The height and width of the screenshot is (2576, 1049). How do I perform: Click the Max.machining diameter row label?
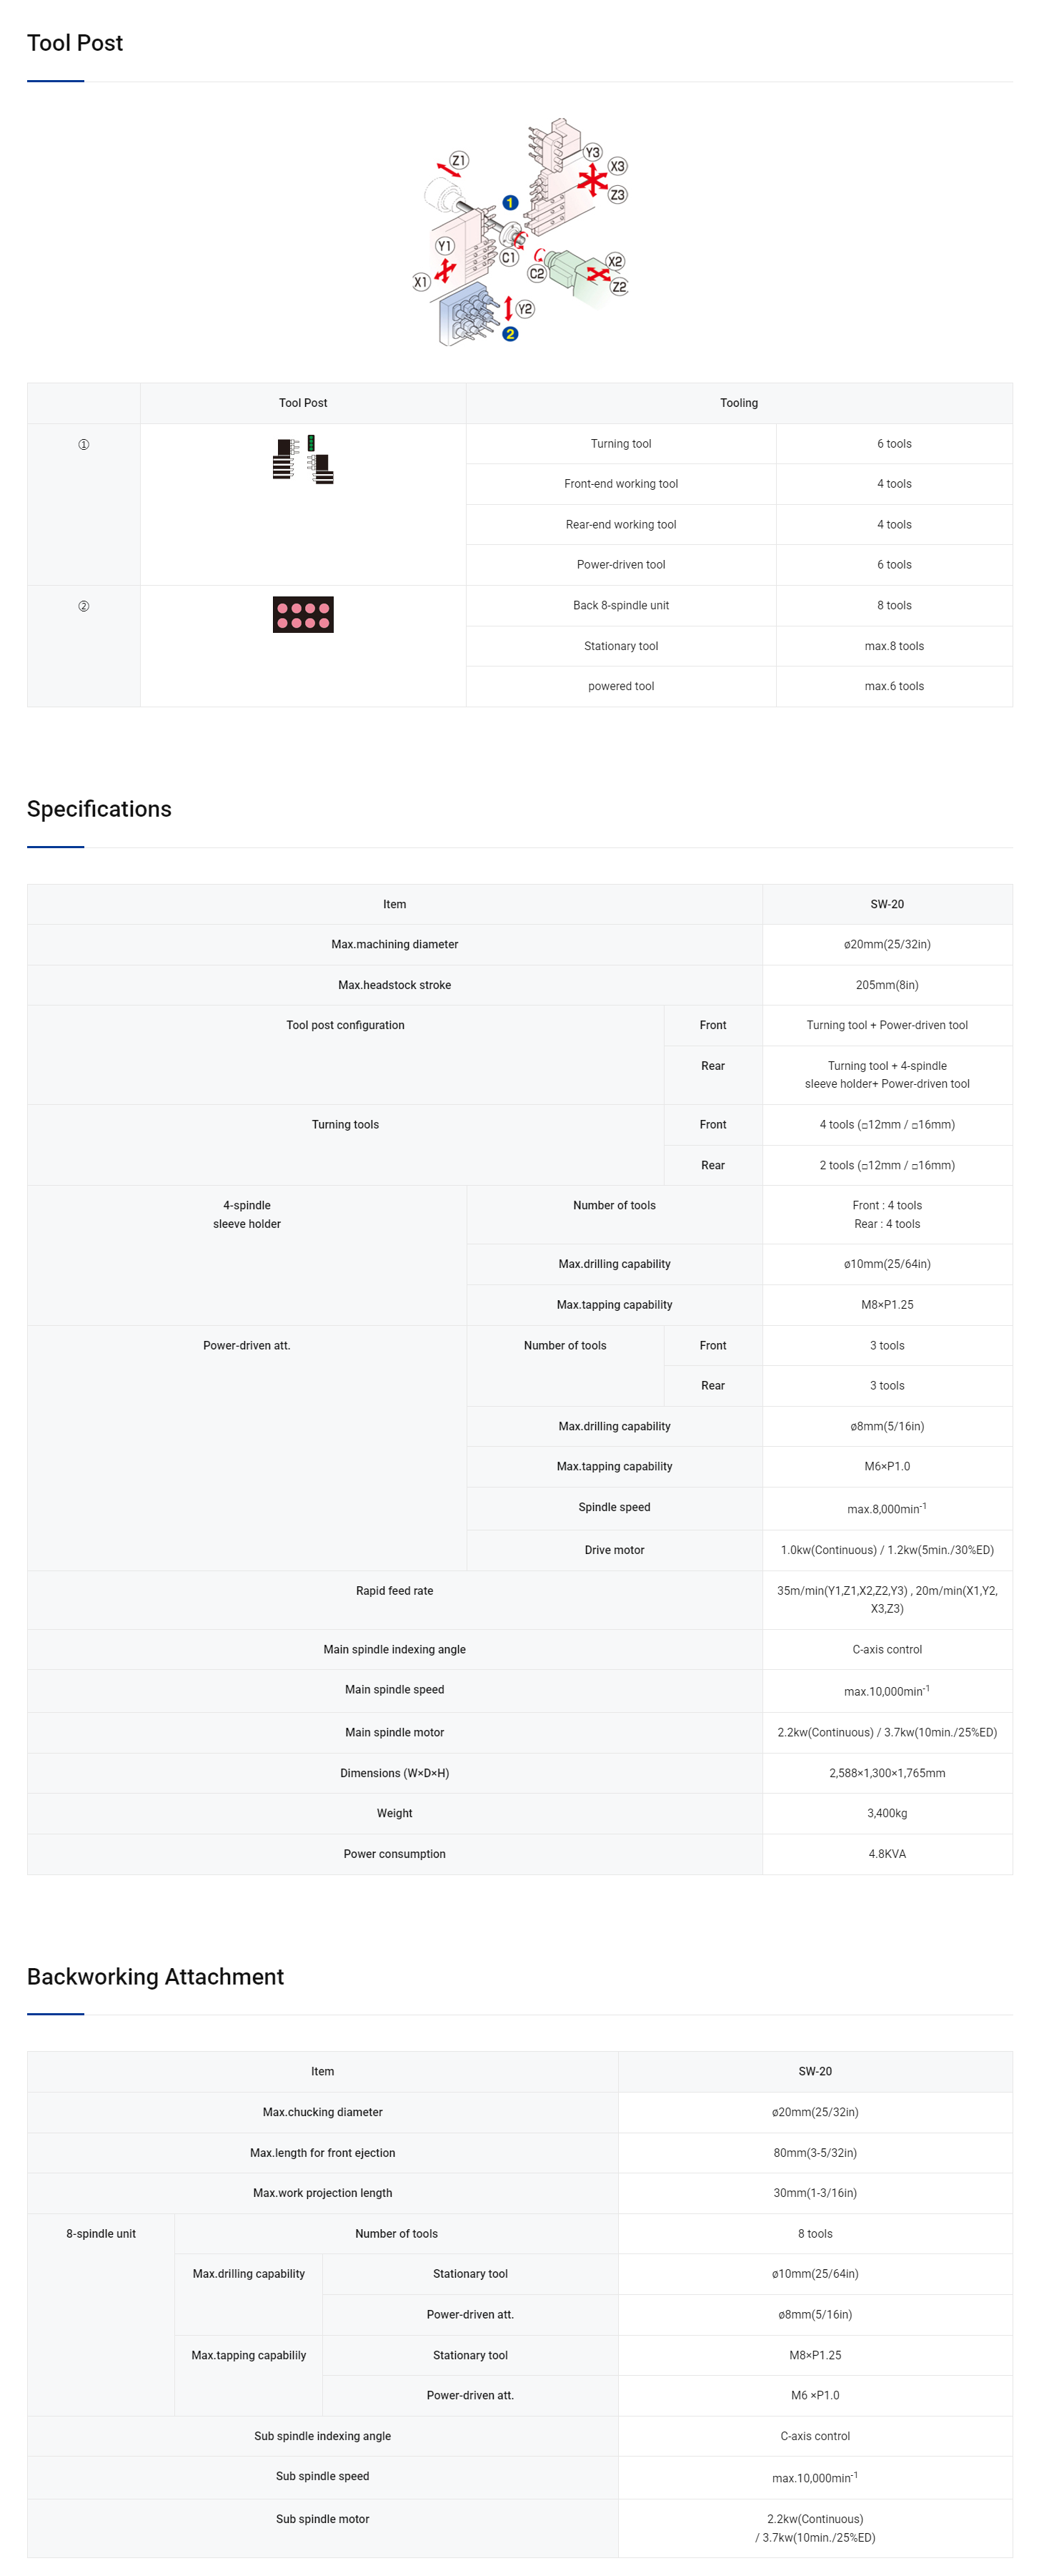[394, 944]
